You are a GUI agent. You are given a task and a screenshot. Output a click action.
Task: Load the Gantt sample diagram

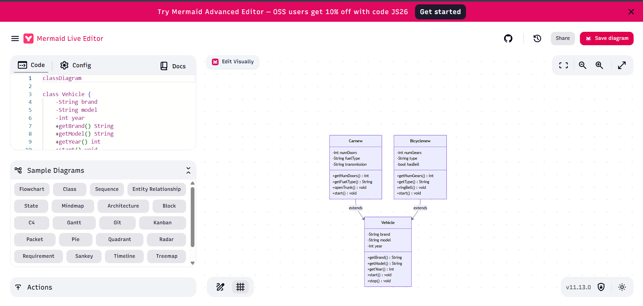pyautogui.click(x=74, y=223)
